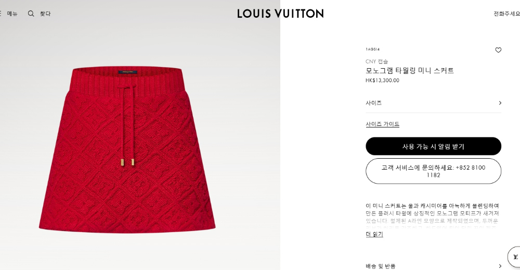520x270 pixels.
Task: Click the red skirt product image
Action: point(127,149)
